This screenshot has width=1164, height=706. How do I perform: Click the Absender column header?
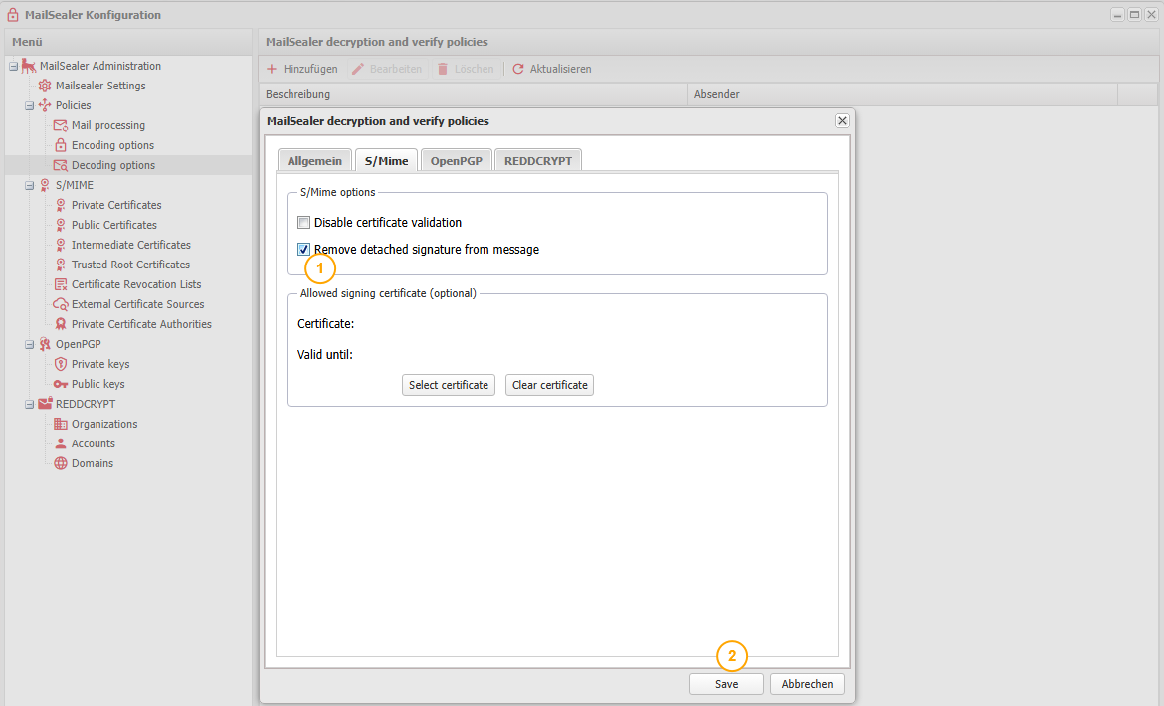716,94
